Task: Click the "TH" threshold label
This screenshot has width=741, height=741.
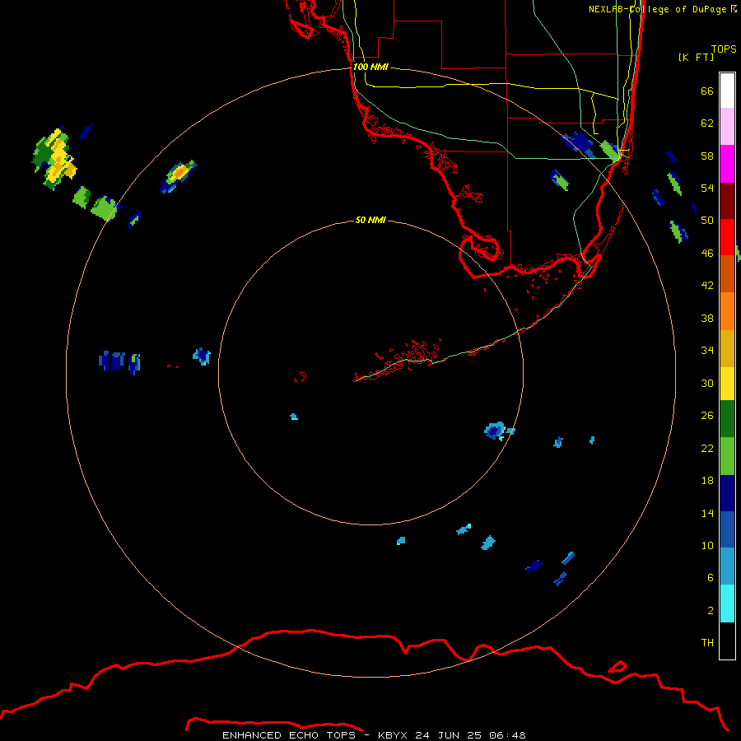Action: click(x=707, y=643)
